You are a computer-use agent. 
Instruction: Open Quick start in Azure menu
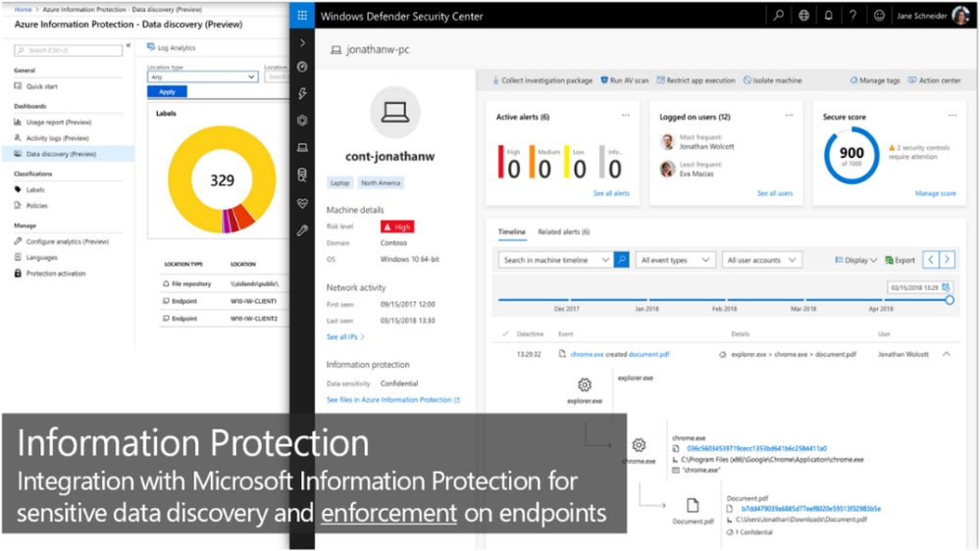click(41, 86)
